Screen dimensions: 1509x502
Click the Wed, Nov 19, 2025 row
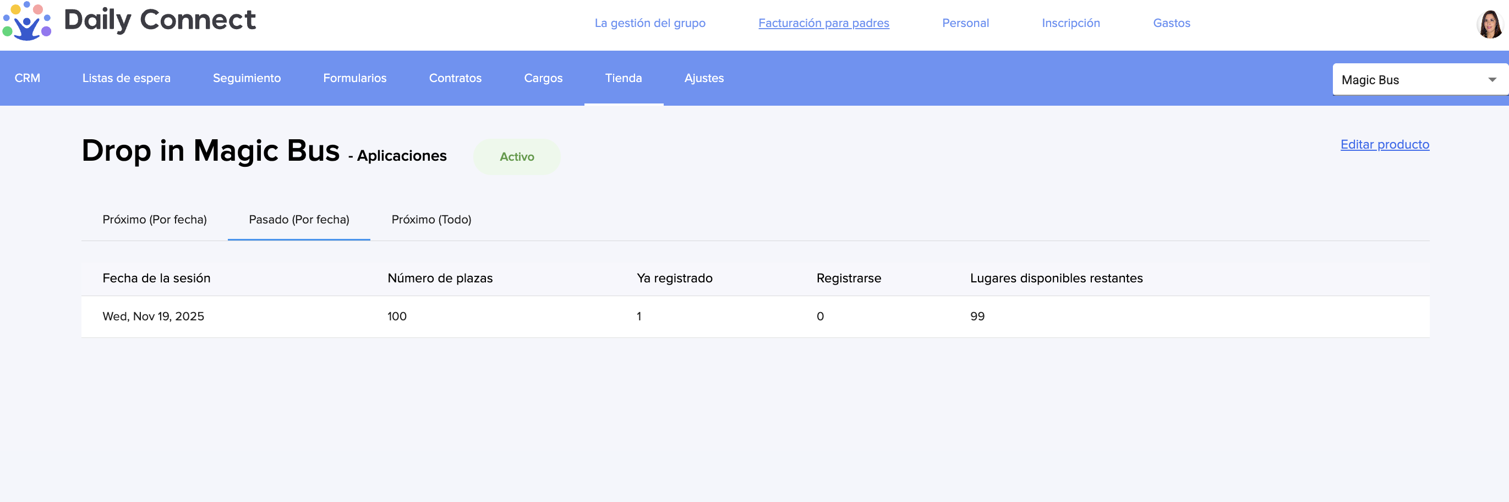pyautogui.click(x=755, y=317)
